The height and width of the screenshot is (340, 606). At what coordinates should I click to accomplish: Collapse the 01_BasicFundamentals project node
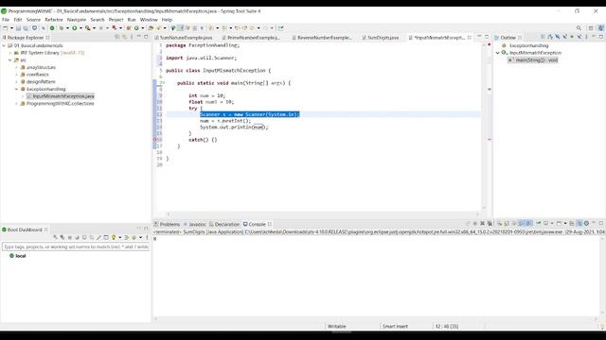tap(4, 45)
